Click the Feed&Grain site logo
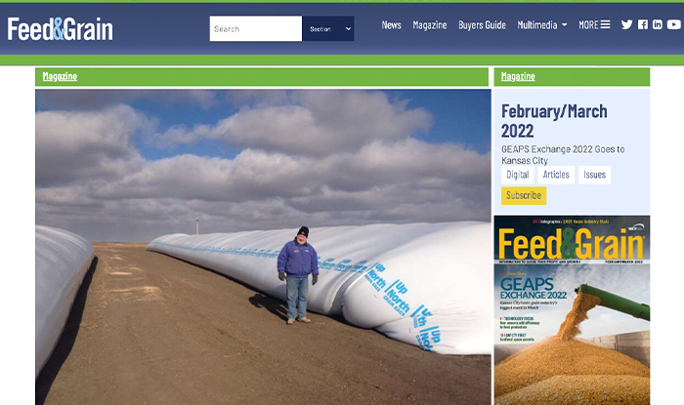The image size is (684, 405). [x=61, y=29]
